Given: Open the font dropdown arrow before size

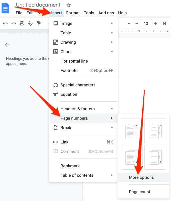Looking at the screenshot, I should click(x=129, y=23).
